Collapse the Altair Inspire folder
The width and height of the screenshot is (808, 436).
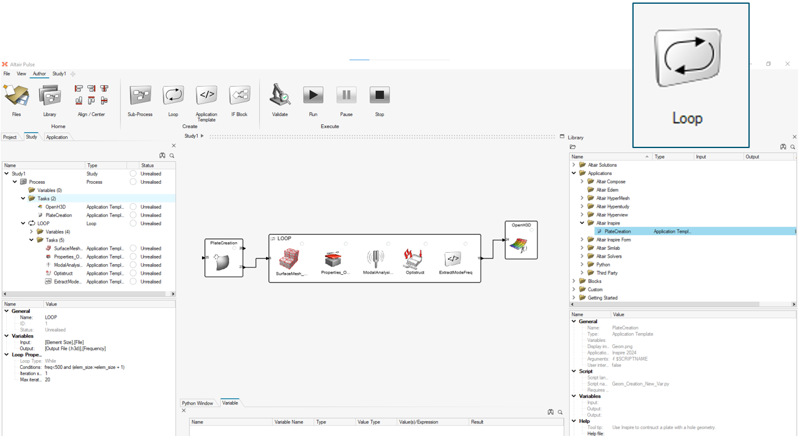582,223
